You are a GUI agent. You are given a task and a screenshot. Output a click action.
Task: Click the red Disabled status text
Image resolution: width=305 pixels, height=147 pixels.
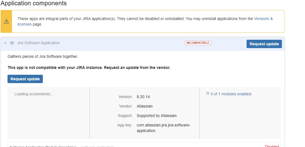(x=272, y=146)
